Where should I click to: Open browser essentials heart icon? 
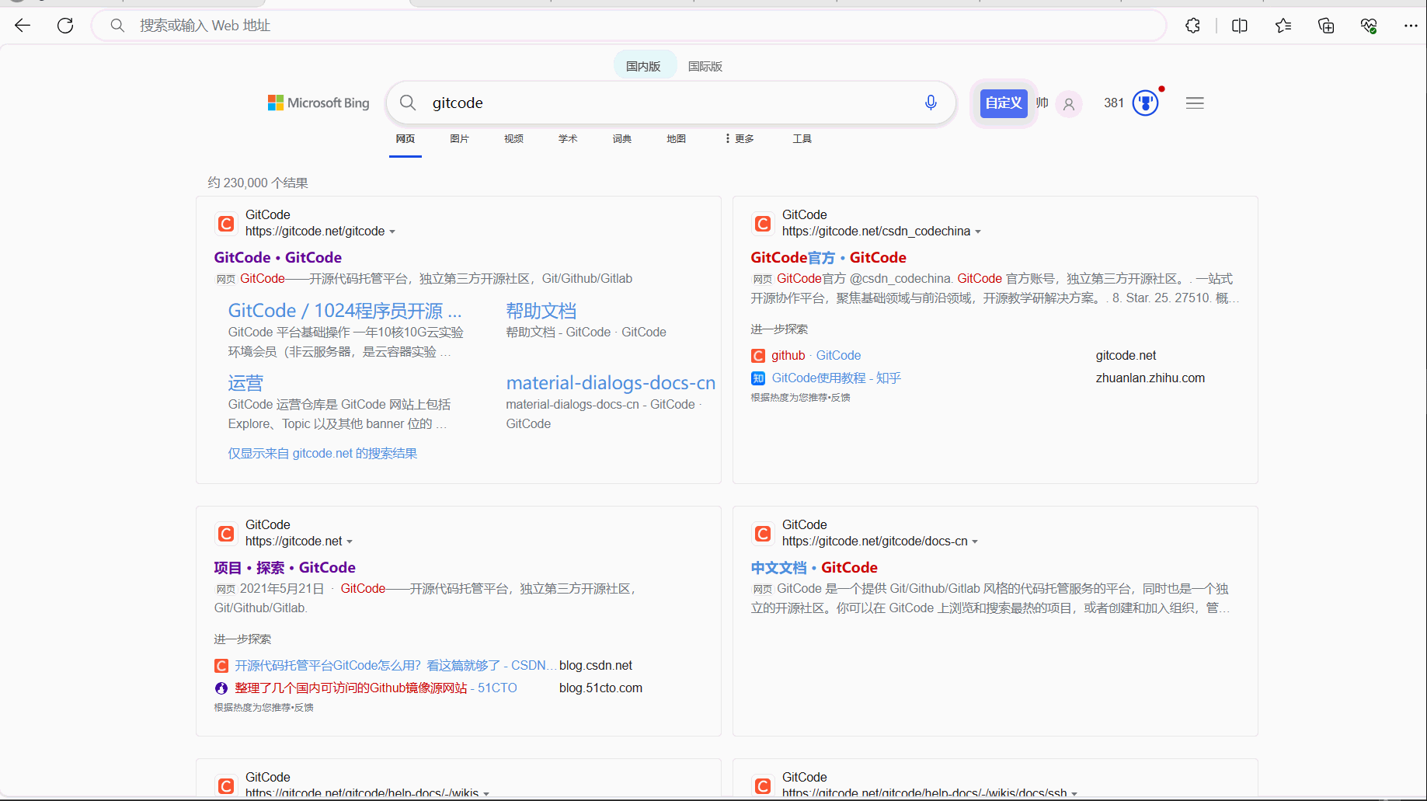tap(1369, 26)
